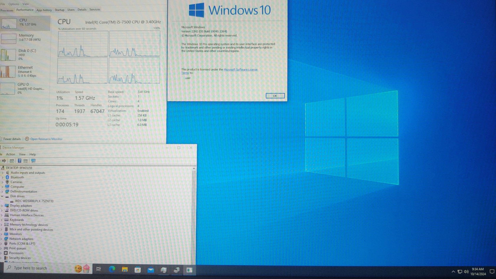Viewport: 496px width, 279px height.
Task: Collapse the Disk drives category
Action: [2, 196]
